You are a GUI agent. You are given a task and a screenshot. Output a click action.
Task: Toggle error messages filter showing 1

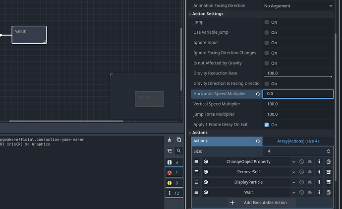click(174, 173)
